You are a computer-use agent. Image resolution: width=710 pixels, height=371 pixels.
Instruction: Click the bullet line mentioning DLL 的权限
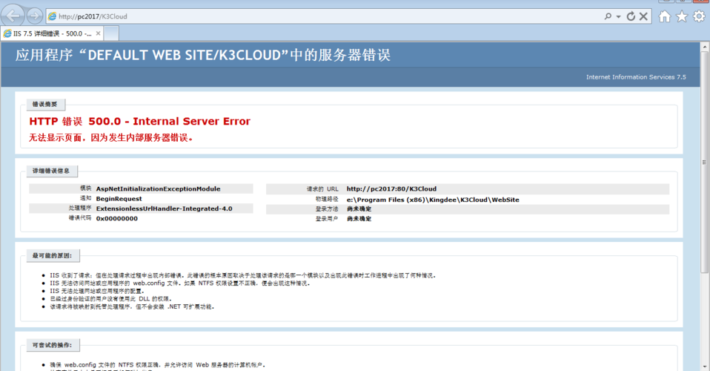110,299
